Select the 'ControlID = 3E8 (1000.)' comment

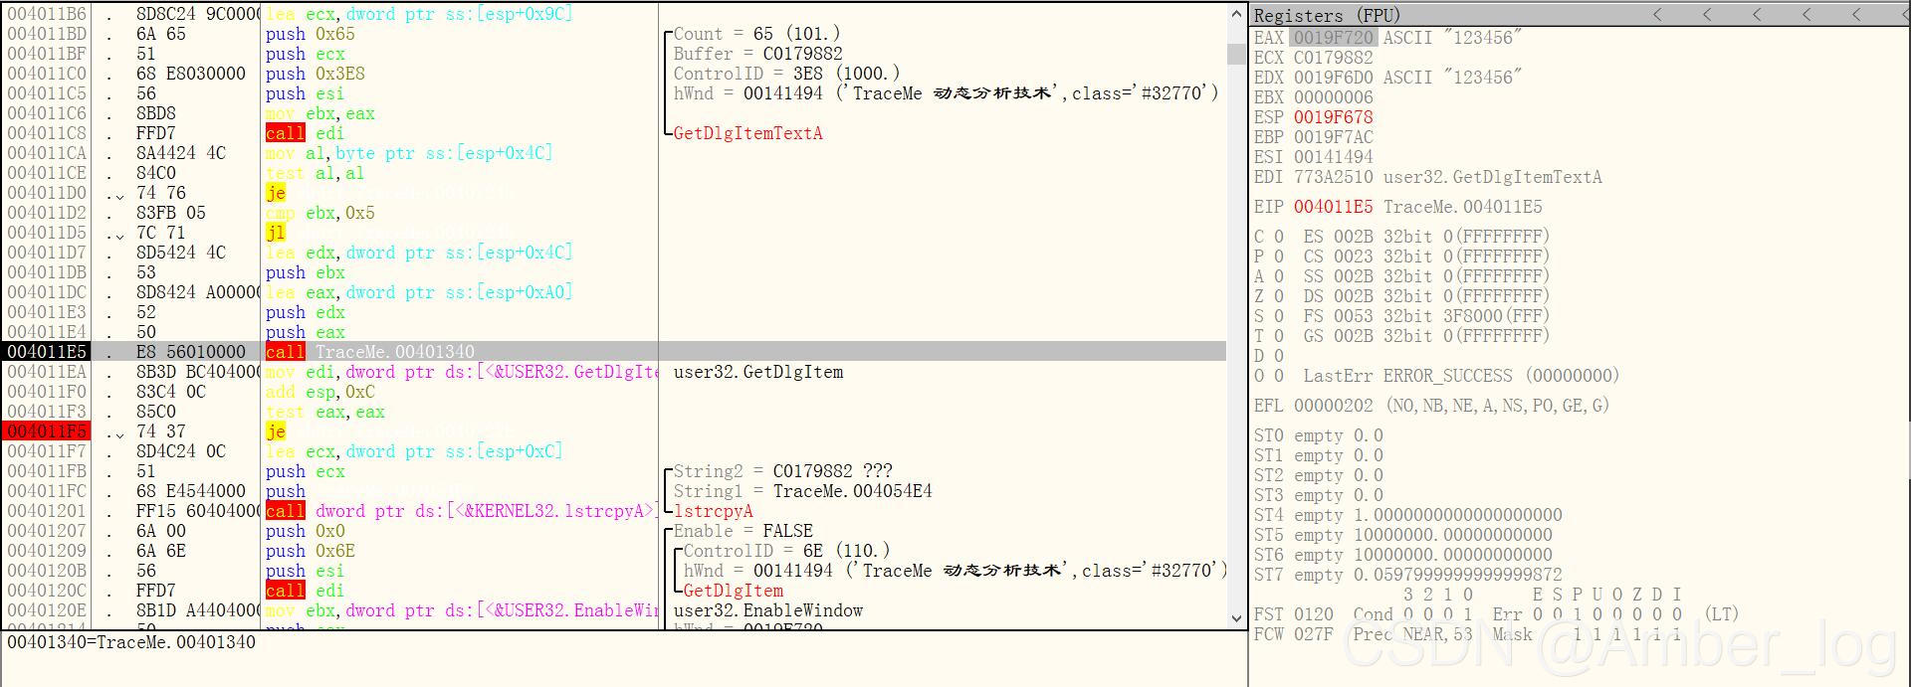786,74
